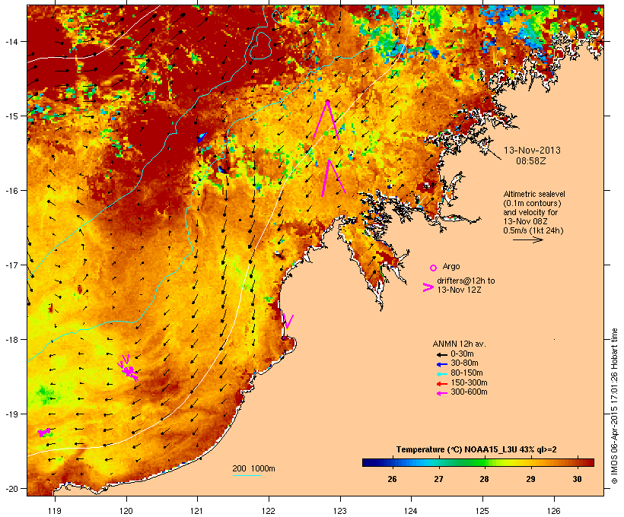Click the magenta drifter cluster near 120 longitude
Screen dimensions: 624x517
coord(128,369)
